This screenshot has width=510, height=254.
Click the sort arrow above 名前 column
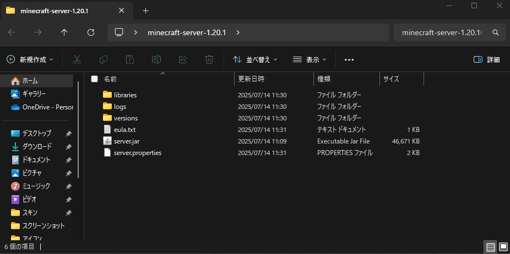point(163,74)
